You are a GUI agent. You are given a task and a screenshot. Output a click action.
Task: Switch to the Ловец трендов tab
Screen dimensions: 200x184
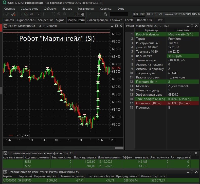[x=97, y=20]
